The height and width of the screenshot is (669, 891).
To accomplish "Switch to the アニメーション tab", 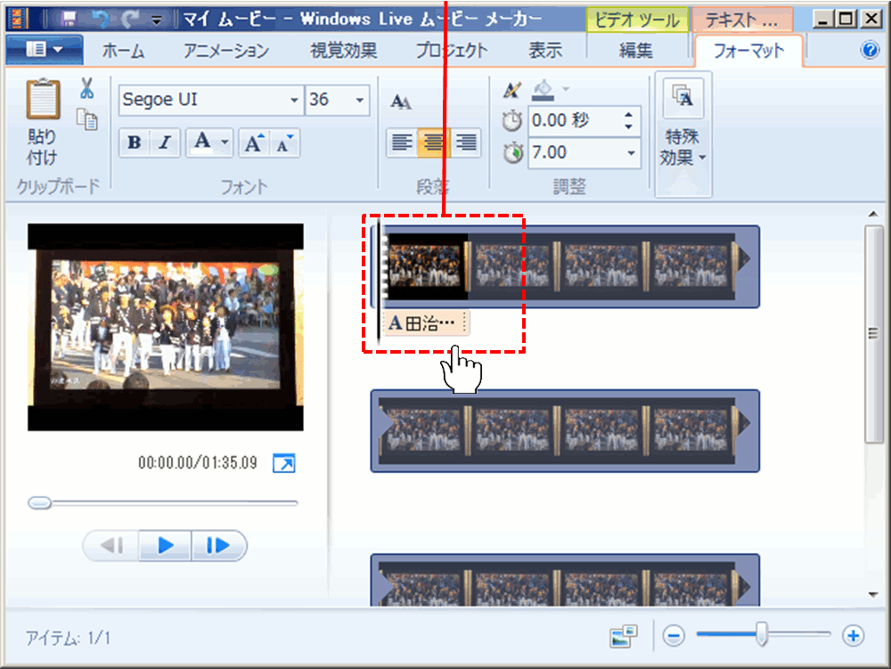I will (226, 51).
